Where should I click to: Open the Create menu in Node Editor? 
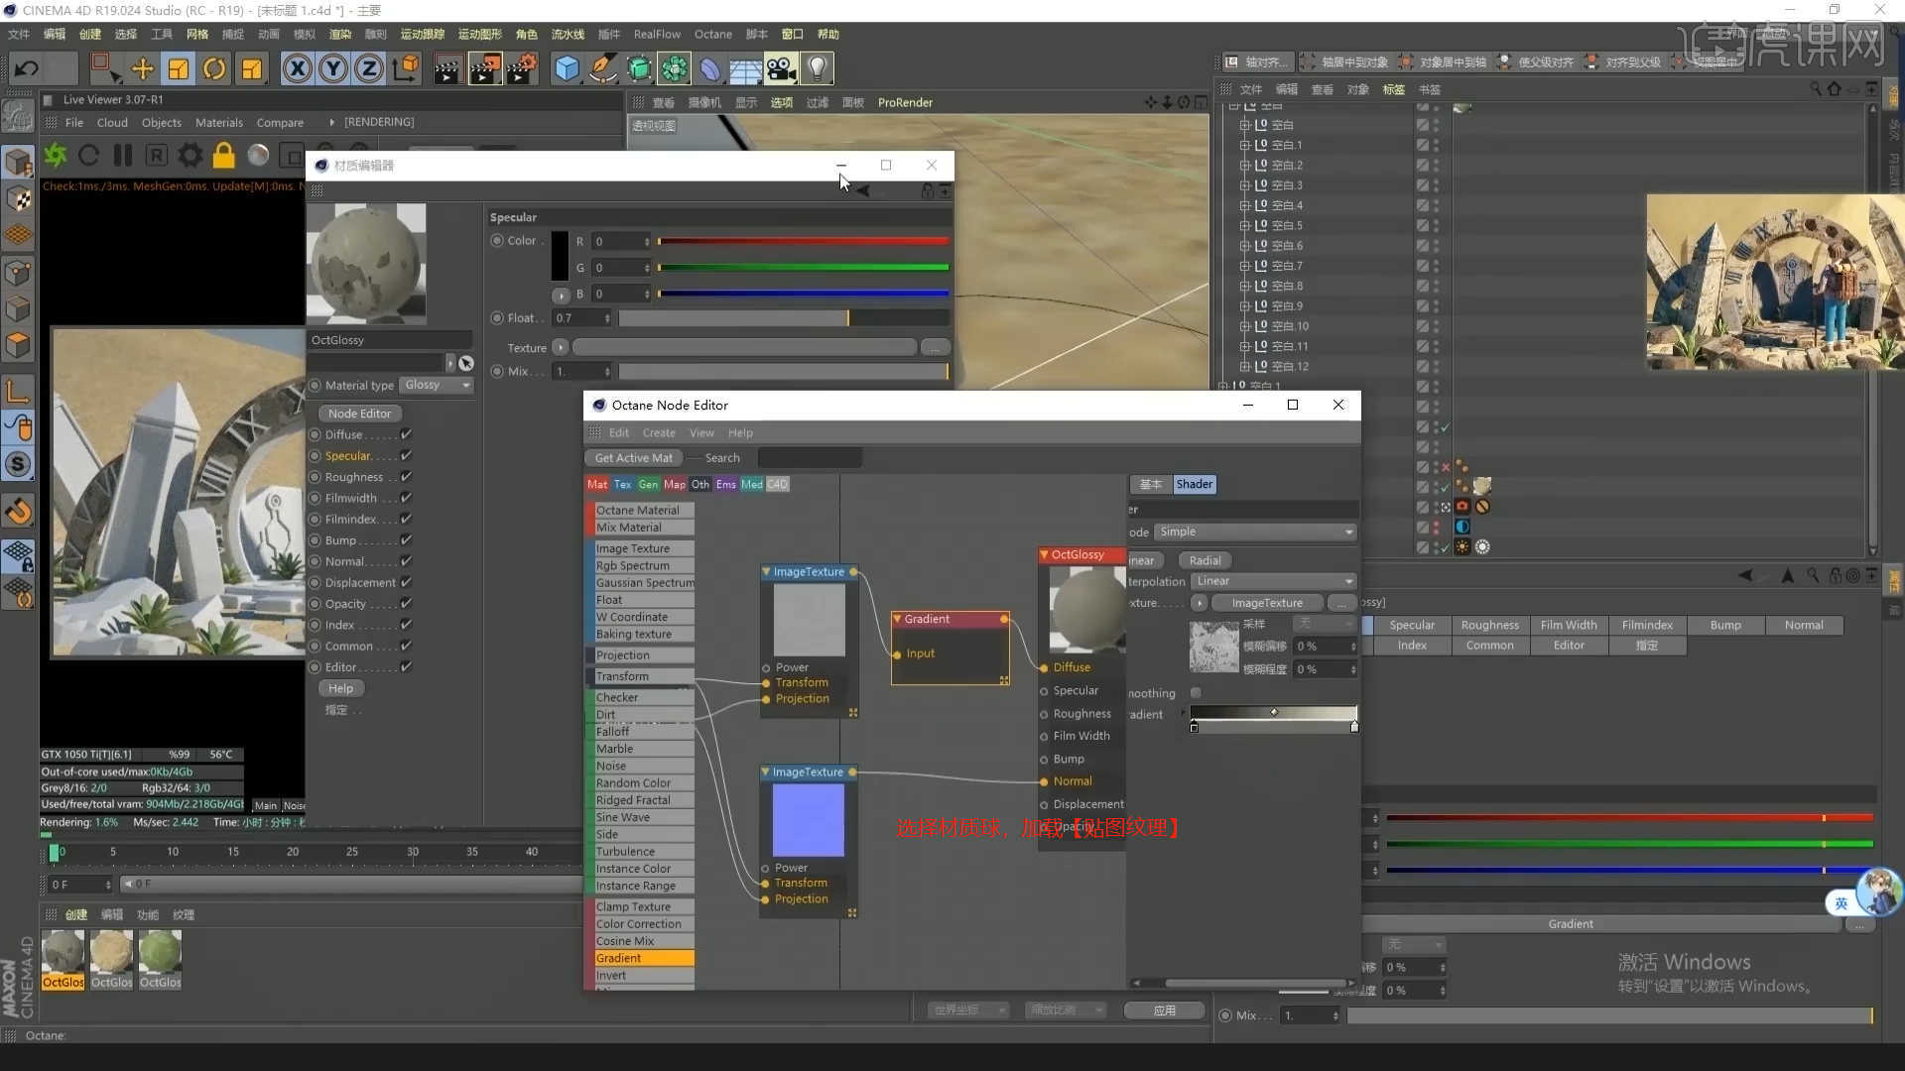coord(658,433)
